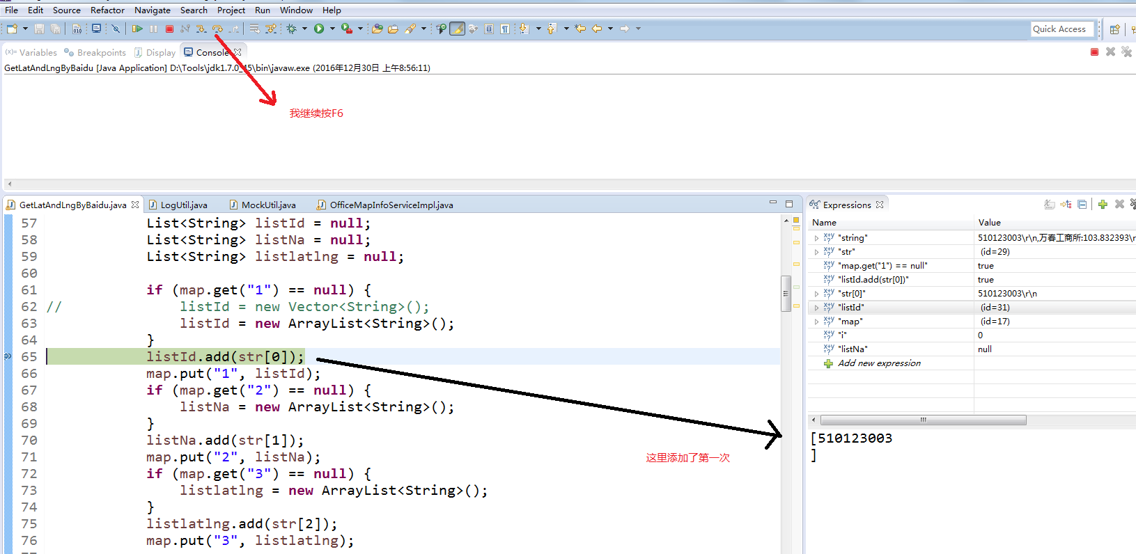This screenshot has width=1136, height=554.
Task: Go to Last Edit Location icon
Action: 579,29
